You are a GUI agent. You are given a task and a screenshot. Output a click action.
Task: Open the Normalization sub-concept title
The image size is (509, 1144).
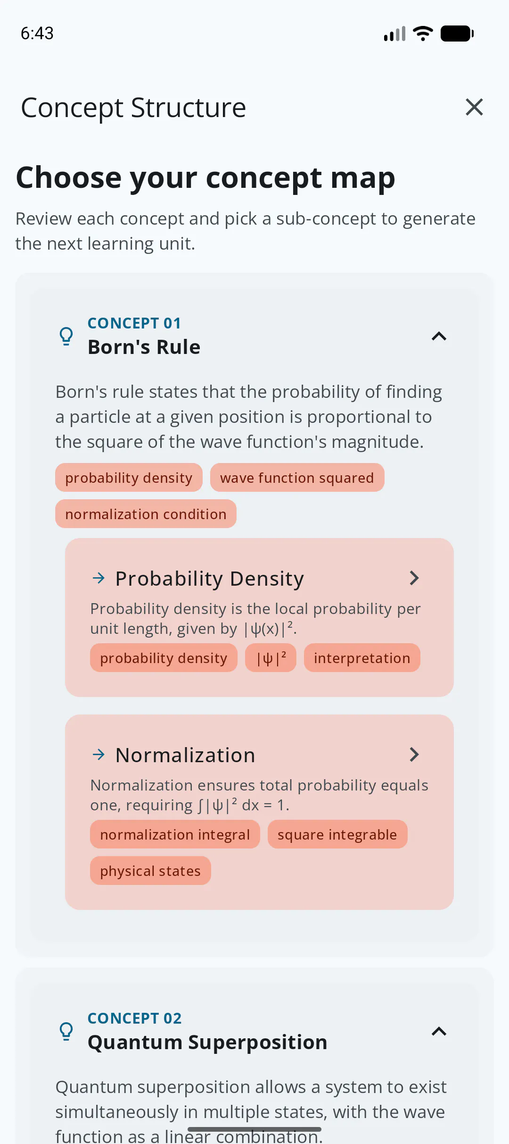pos(185,755)
